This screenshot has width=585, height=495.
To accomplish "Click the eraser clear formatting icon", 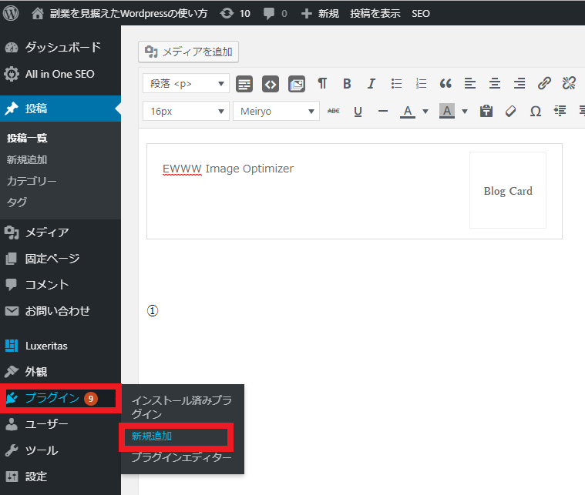I will 510,112.
